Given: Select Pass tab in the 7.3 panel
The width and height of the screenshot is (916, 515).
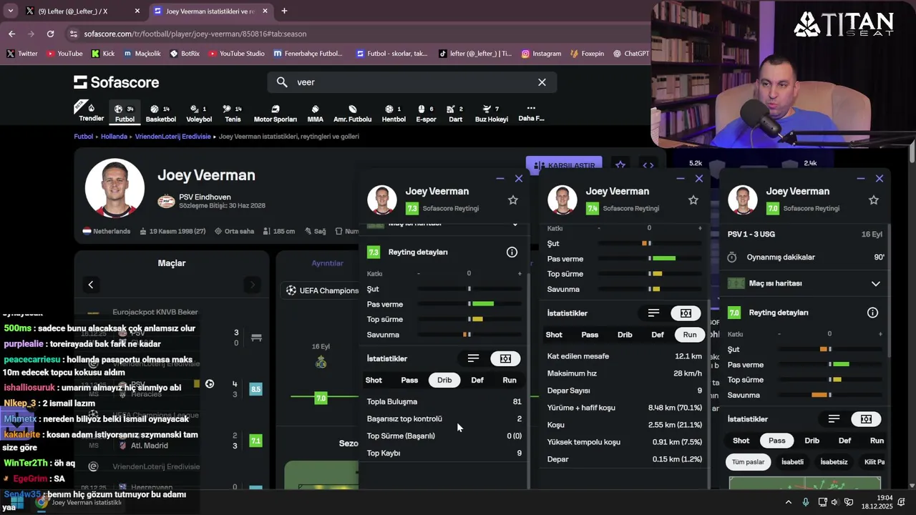Looking at the screenshot, I should click(x=409, y=380).
